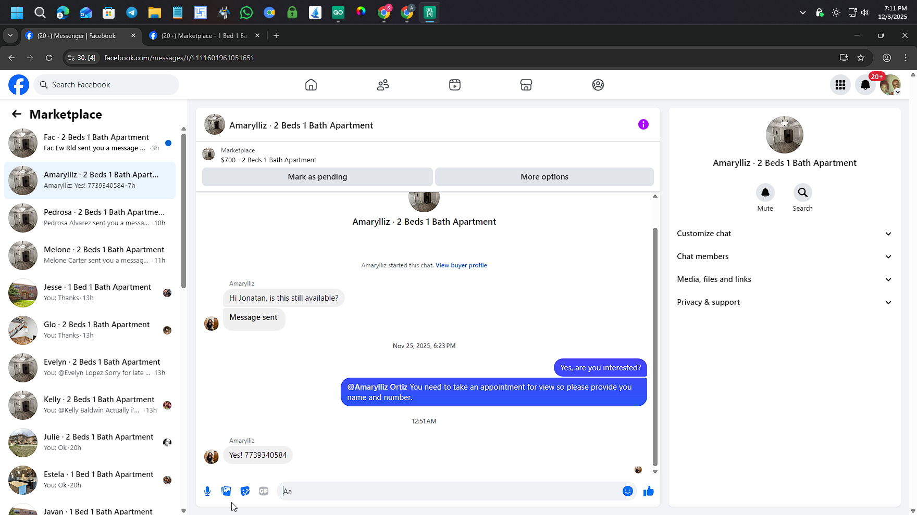917x515 pixels.
Task: Open the emoji picker in message box
Action: tap(628, 491)
